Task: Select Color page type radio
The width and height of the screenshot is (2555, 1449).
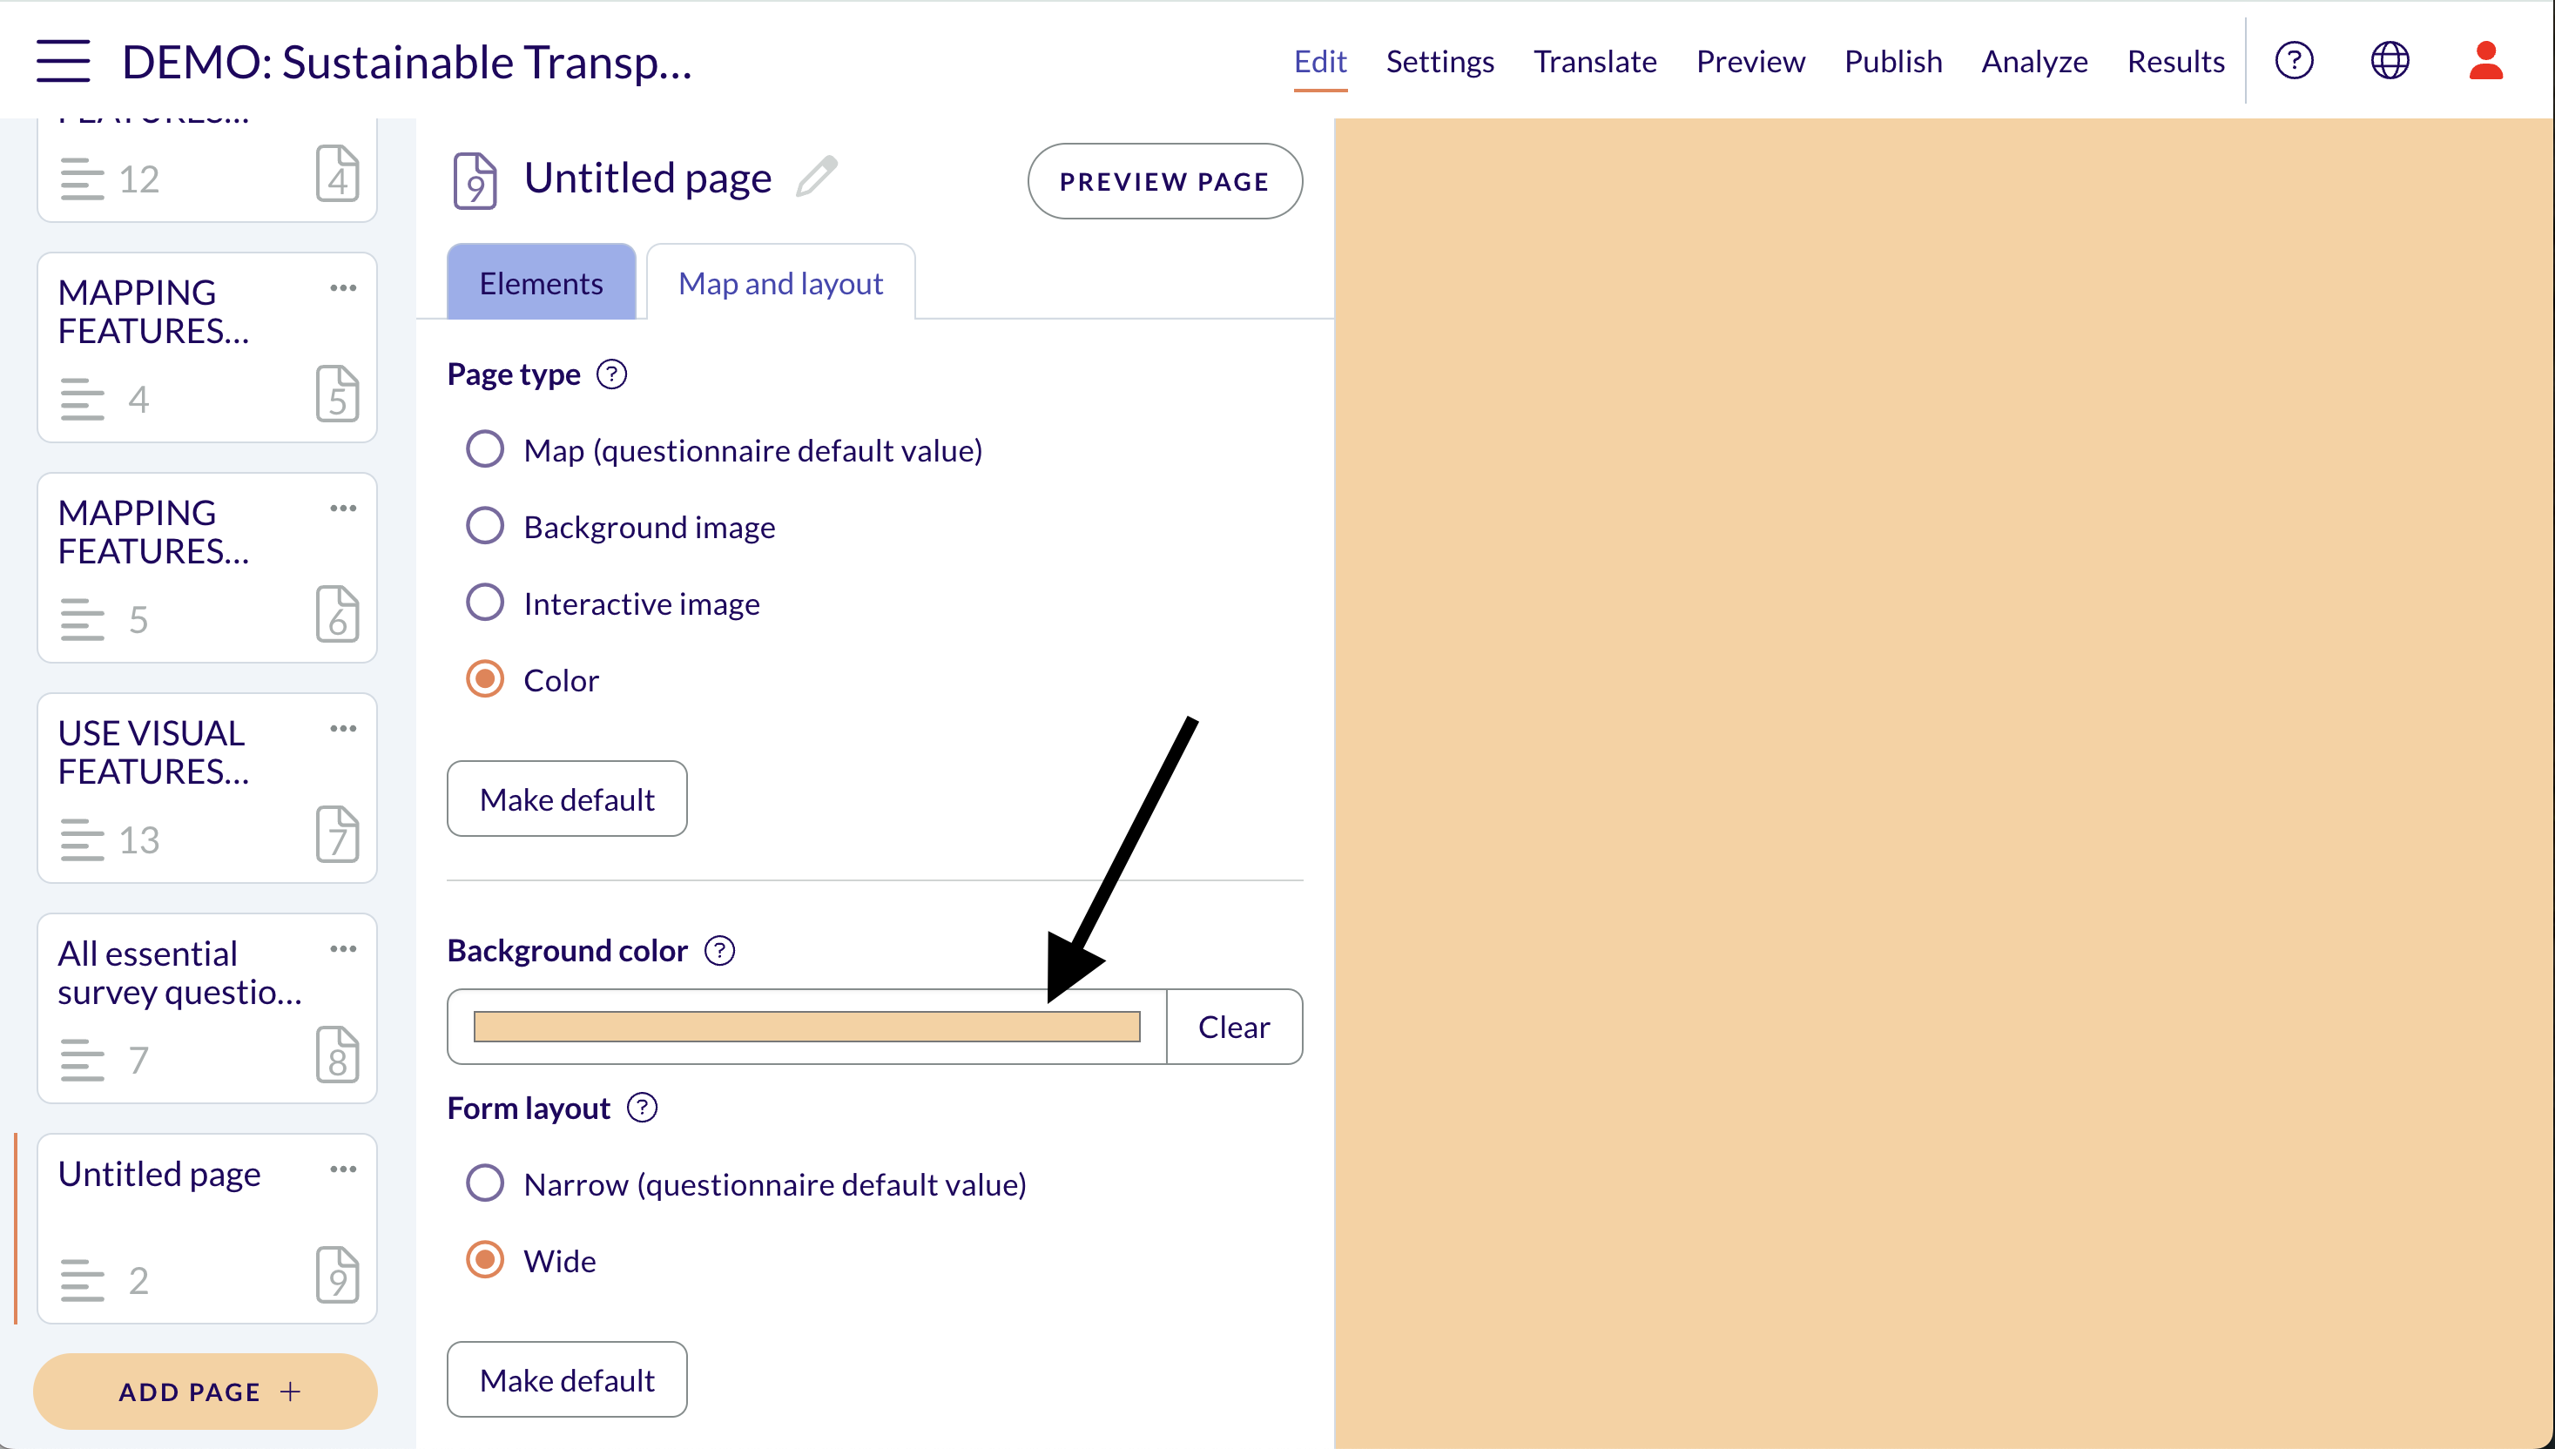Action: [484, 680]
